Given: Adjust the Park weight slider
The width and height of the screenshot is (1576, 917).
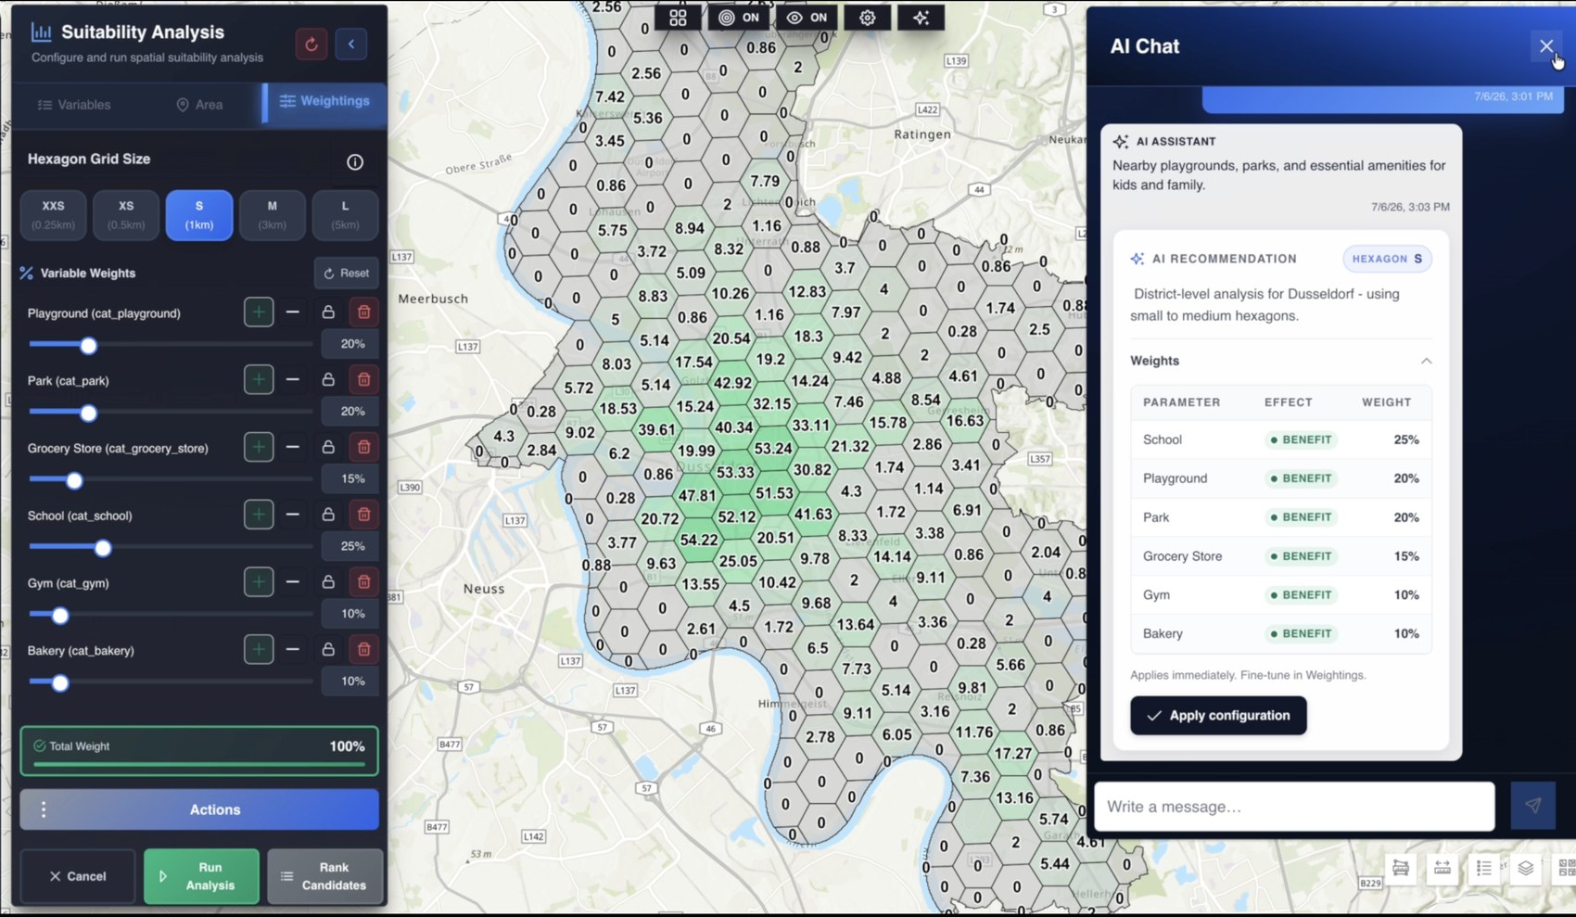Looking at the screenshot, I should (88, 413).
